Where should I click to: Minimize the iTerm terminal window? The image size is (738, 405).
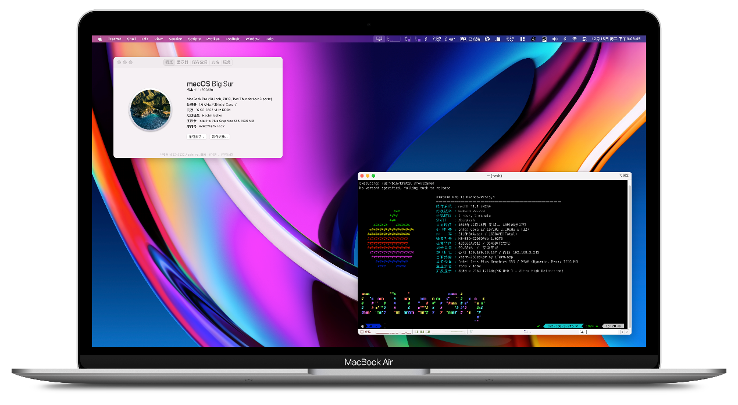click(368, 175)
